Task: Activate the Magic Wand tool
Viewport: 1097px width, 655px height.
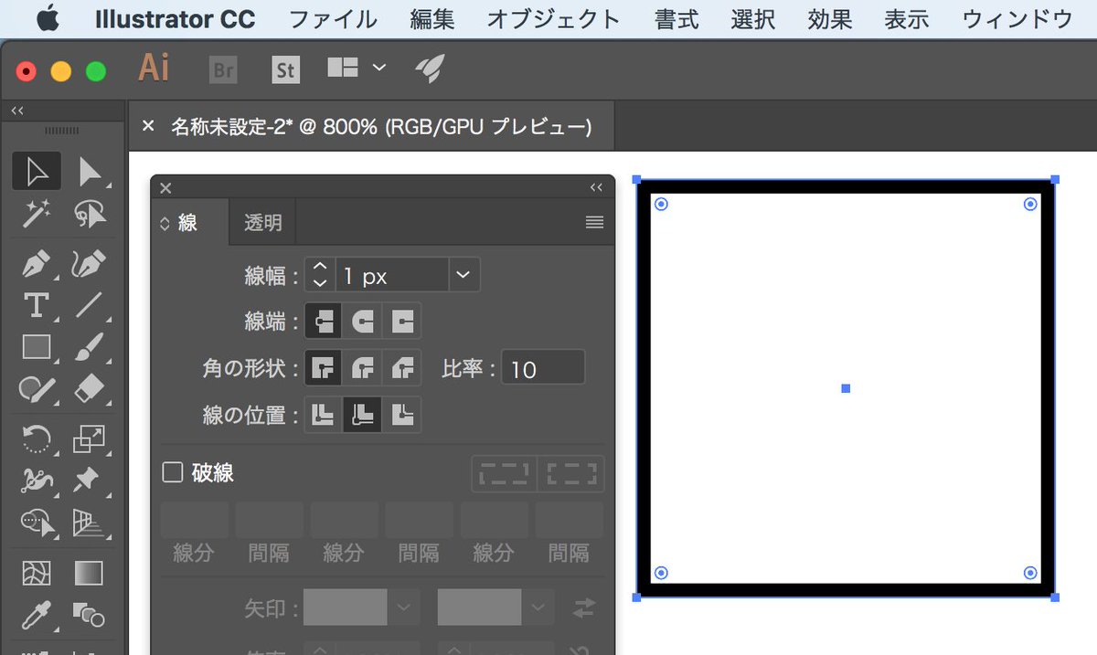Action: tap(37, 213)
